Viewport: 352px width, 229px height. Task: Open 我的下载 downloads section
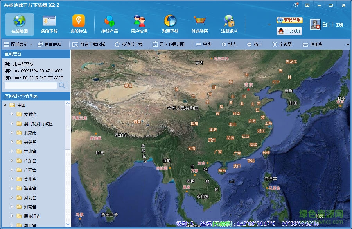click(x=49, y=24)
